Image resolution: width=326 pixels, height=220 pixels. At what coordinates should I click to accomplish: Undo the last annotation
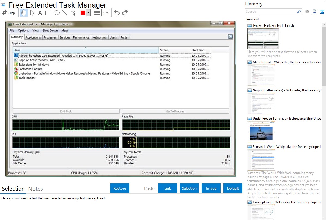pyautogui.click(x=117, y=13)
